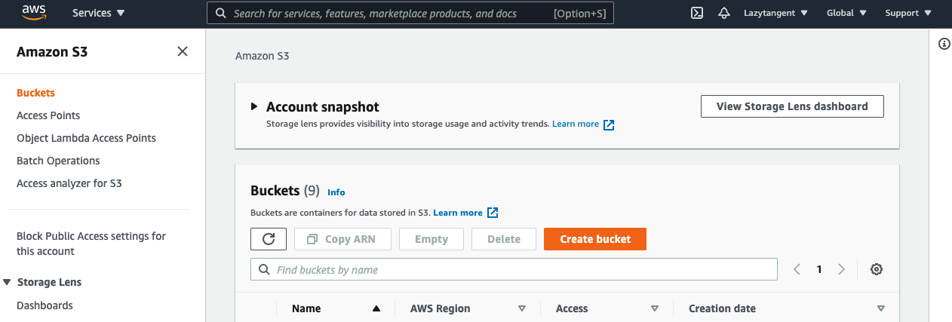The width and height of the screenshot is (952, 322).
Task: Click View Storage Lens dashboard button
Action: [x=792, y=106]
